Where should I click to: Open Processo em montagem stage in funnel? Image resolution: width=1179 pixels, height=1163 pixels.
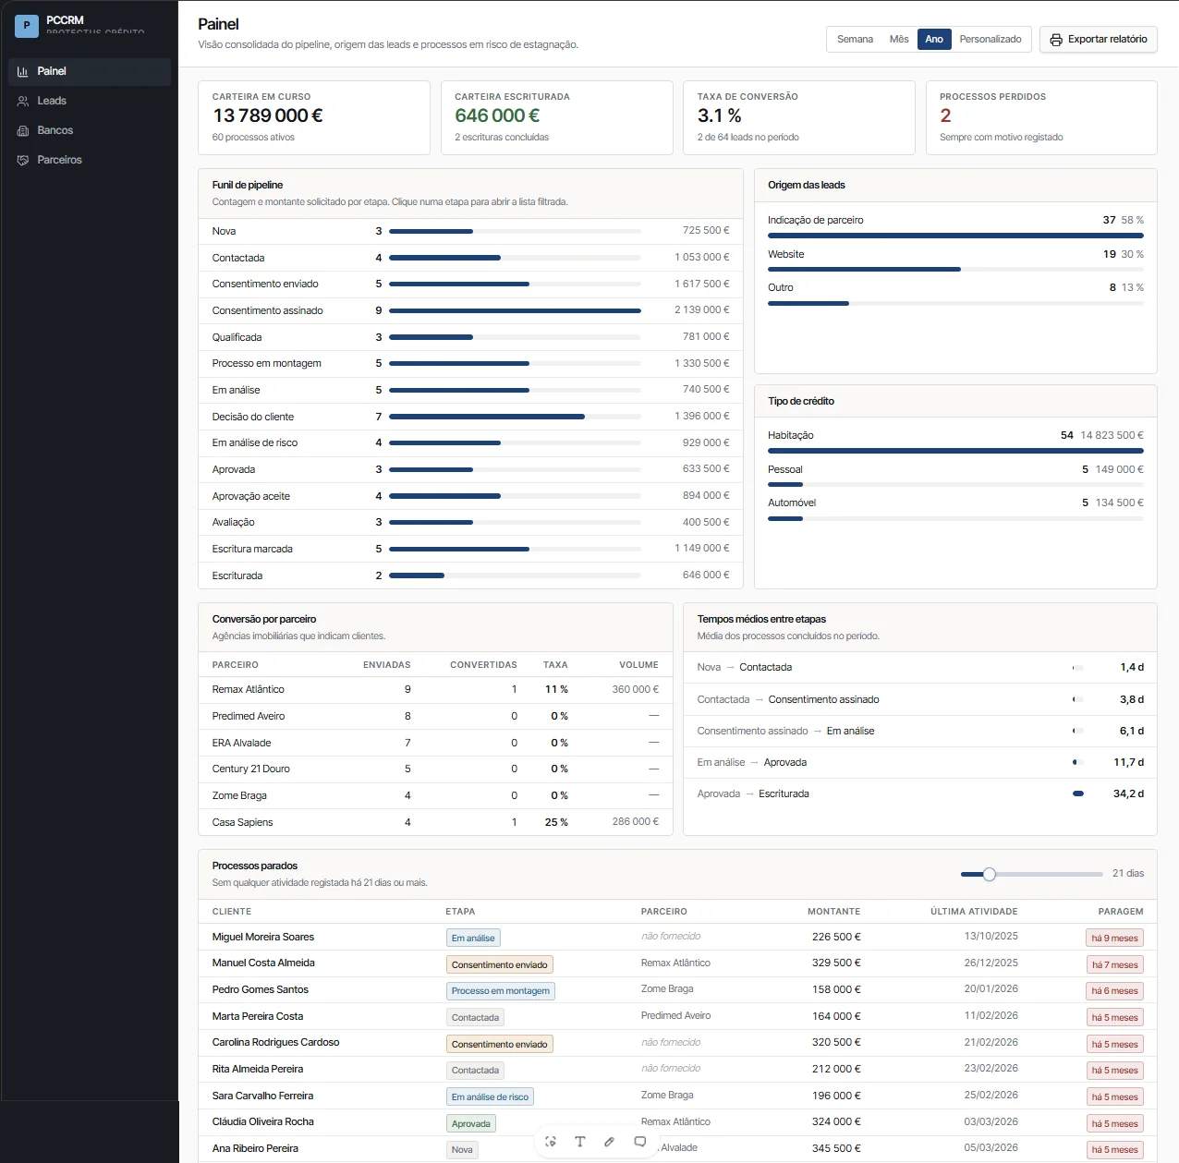pos(470,363)
